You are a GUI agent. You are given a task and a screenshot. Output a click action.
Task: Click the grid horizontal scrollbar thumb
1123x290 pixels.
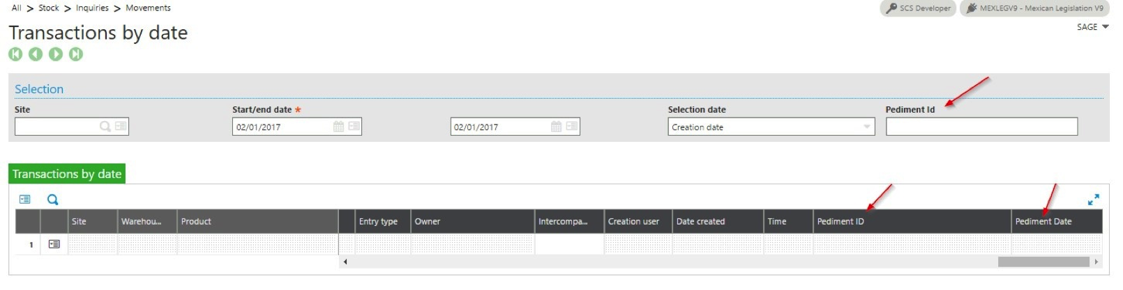[1043, 261]
